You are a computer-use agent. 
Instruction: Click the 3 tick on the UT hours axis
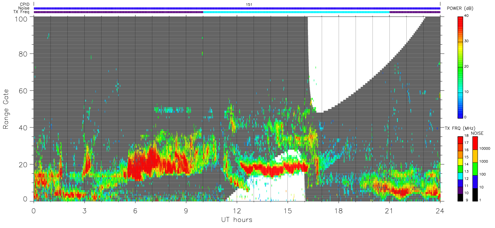[x=85, y=210]
